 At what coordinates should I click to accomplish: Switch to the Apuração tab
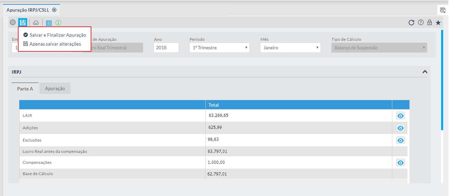click(55, 88)
